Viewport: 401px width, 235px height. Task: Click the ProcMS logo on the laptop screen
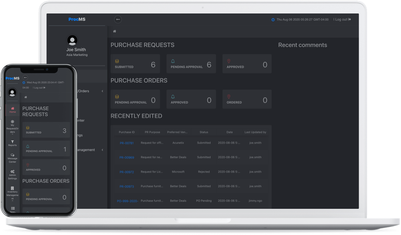coord(77,19)
